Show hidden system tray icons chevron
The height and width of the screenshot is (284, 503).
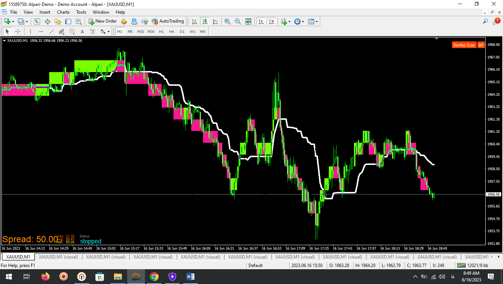[415, 277]
